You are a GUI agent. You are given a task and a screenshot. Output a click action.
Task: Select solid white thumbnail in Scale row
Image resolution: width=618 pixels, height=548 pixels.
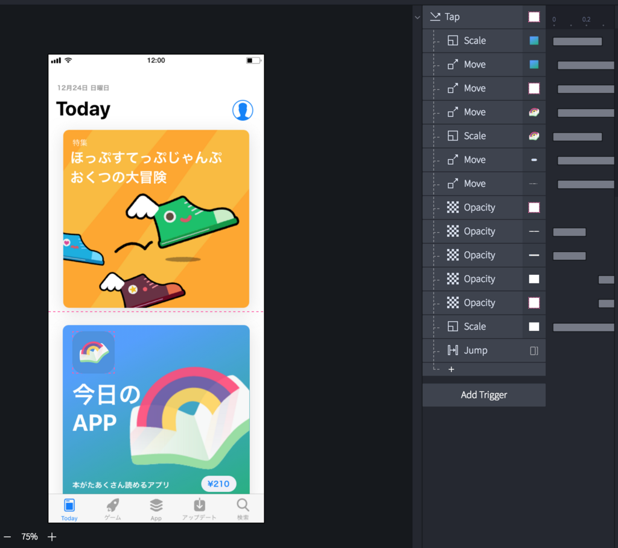coord(534,326)
